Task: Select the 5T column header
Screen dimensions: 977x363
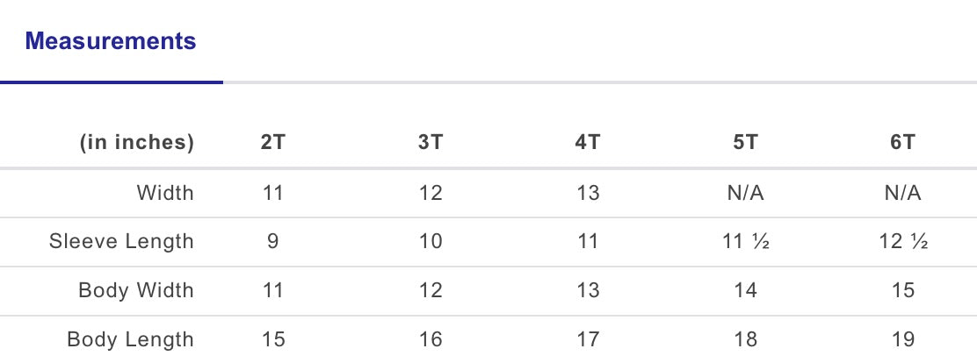Action: (x=745, y=143)
